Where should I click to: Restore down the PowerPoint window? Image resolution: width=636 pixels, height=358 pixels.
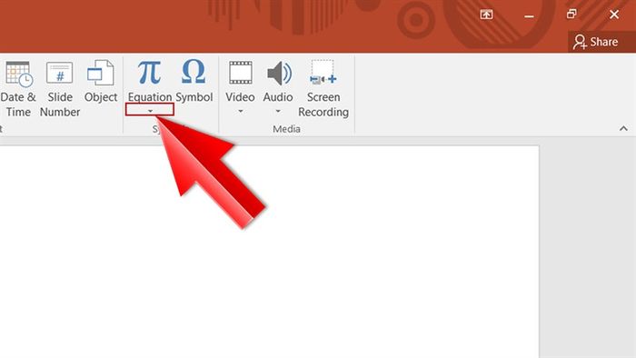tap(571, 15)
